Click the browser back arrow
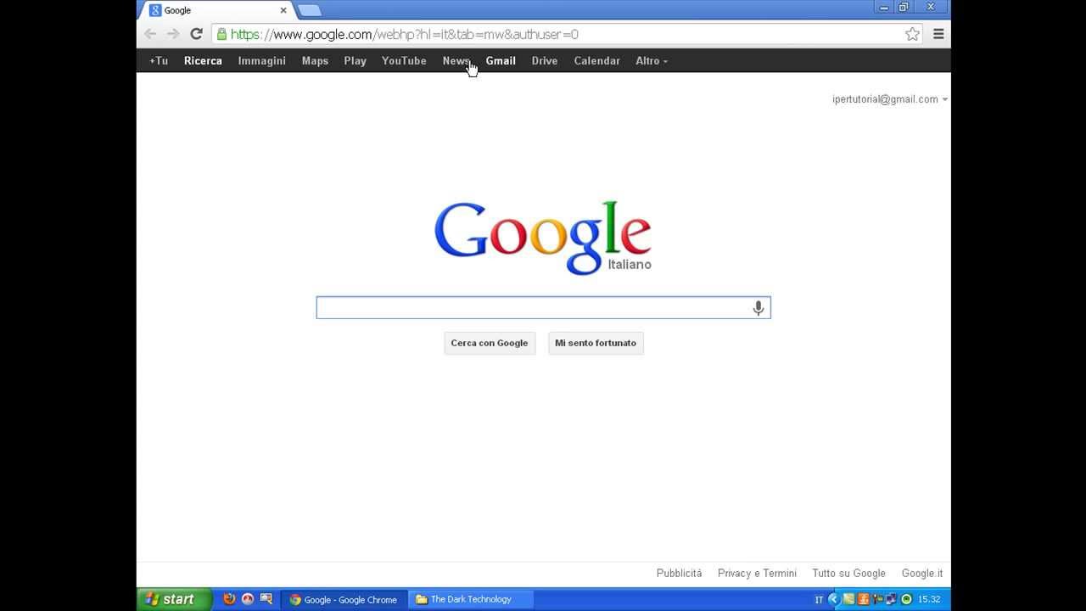 tap(150, 34)
